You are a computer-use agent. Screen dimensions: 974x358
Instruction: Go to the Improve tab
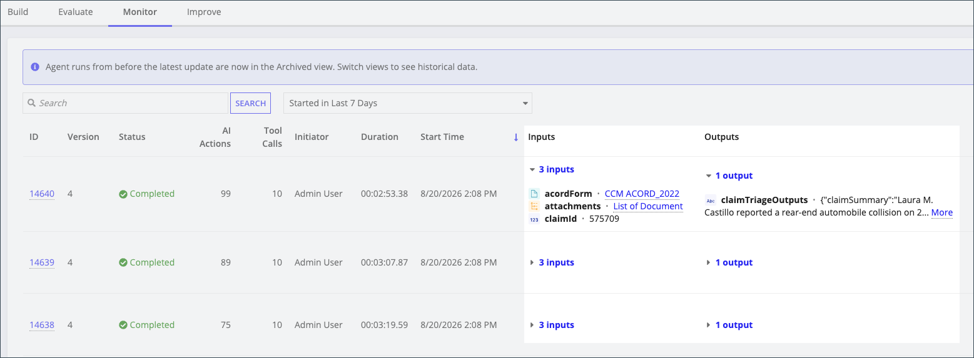204,12
